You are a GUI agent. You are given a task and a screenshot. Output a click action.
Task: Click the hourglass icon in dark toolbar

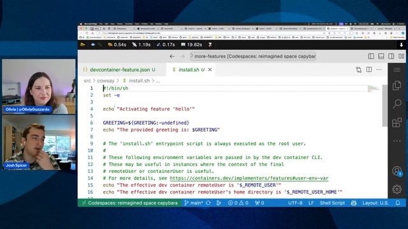pos(210,45)
